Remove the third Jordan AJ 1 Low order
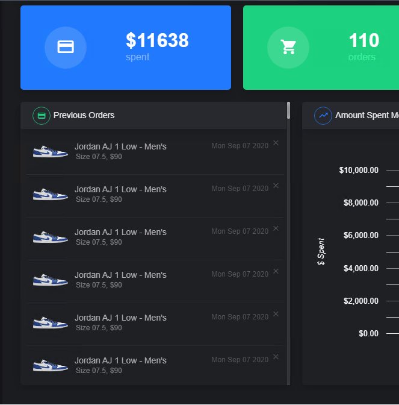The height and width of the screenshot is (405, 399). click(x=276, y=228)
